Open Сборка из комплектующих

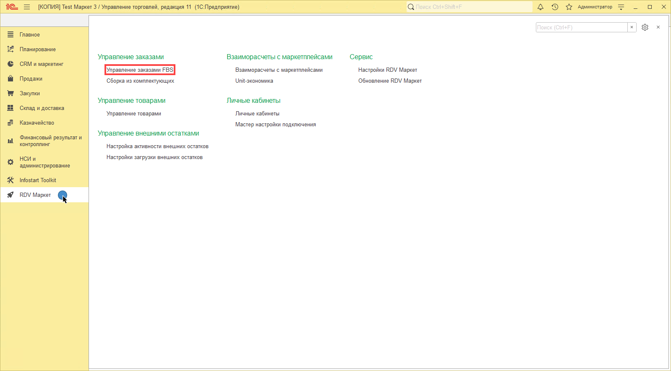[140, 81]
